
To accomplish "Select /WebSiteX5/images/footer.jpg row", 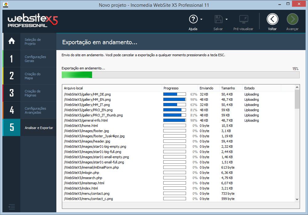I will (x=178, y=131).
